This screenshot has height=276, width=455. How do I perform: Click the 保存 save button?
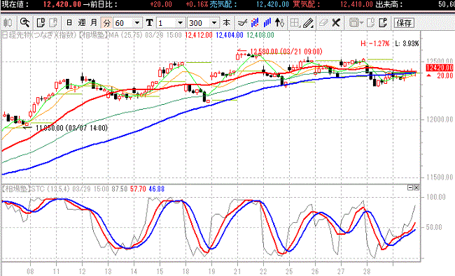(x=404, y=23)
